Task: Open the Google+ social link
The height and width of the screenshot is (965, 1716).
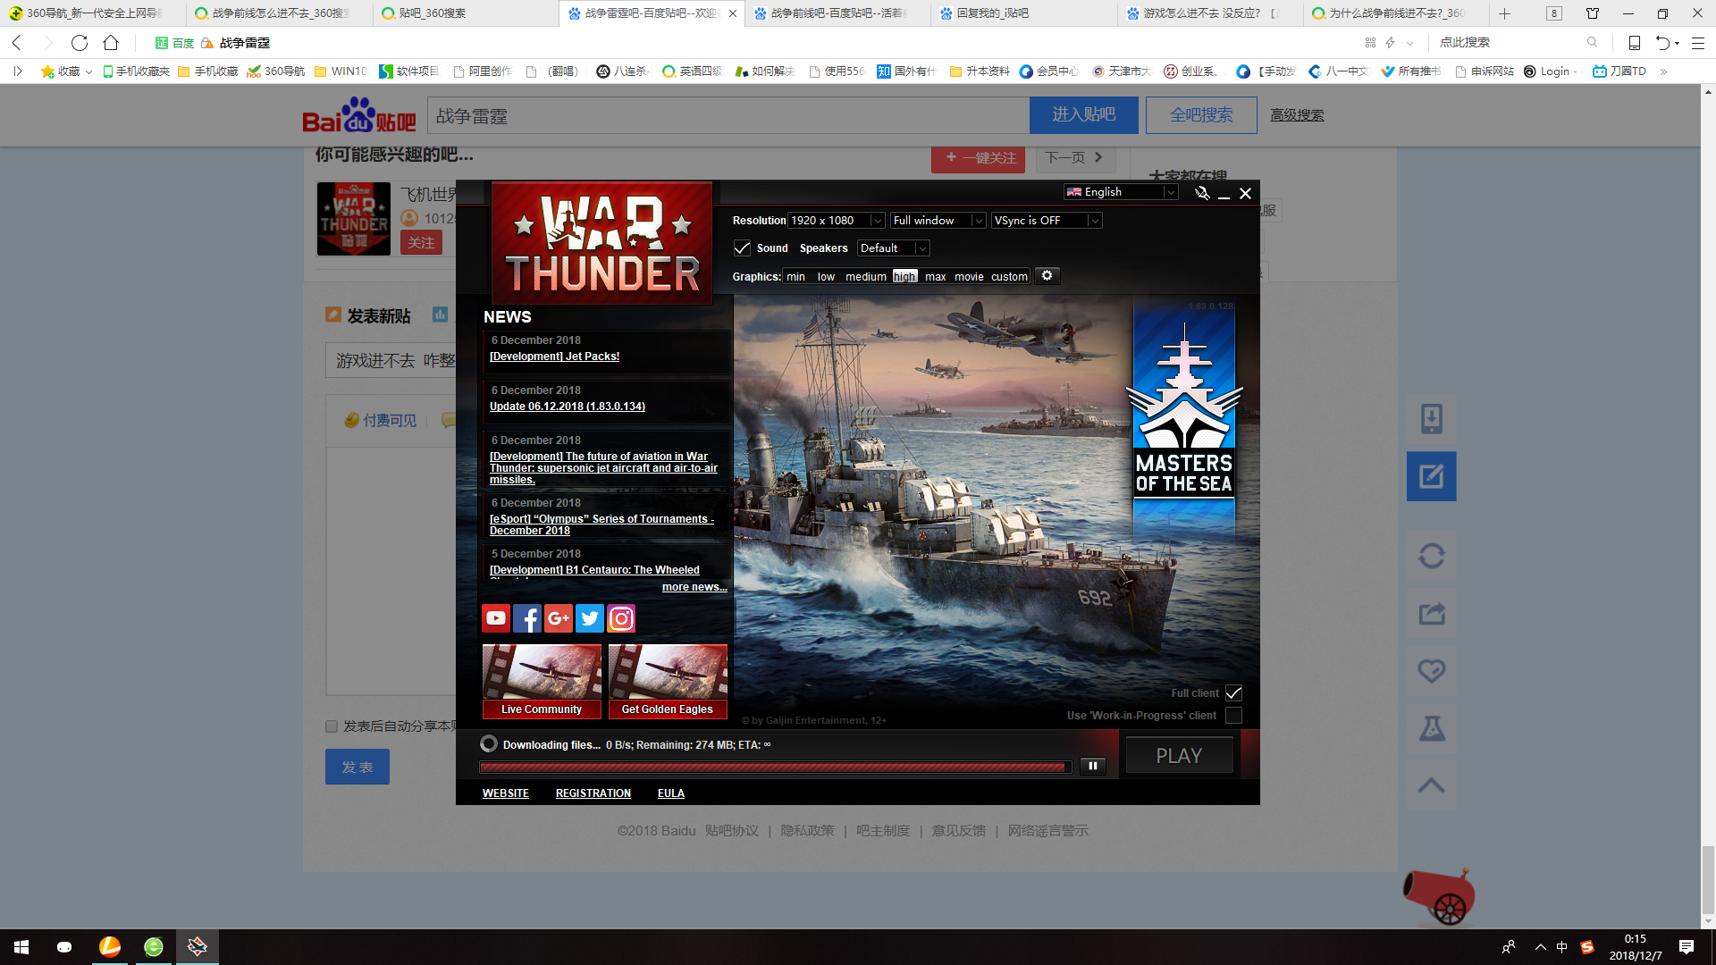Action: tap(559, 617)
